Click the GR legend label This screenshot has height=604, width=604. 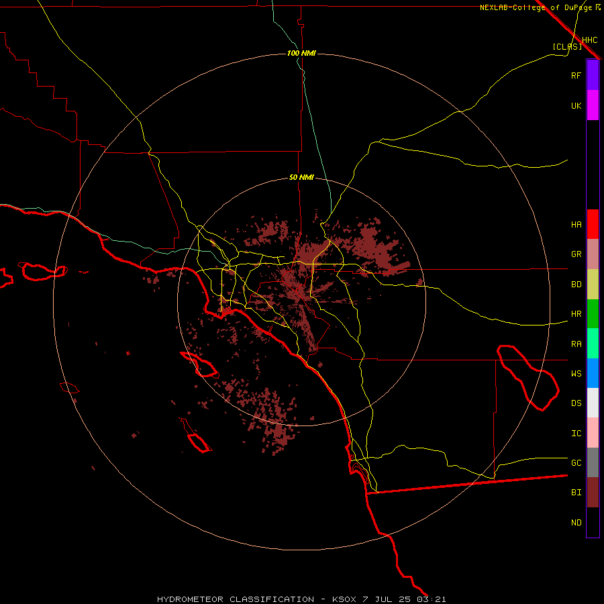tap(576, 254)
